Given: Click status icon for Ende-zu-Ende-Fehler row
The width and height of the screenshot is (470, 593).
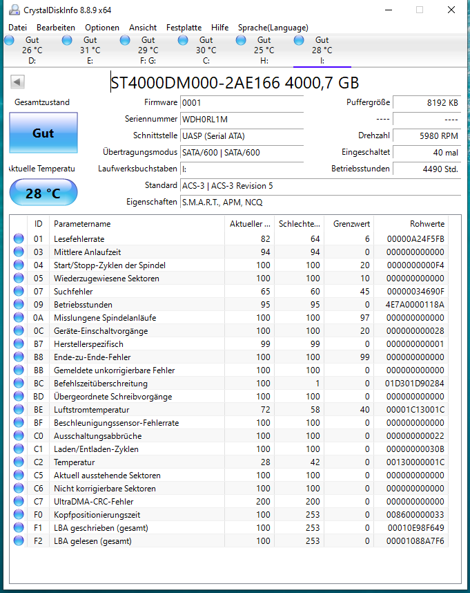Looking at the screenshot, I should coord(19,357).
